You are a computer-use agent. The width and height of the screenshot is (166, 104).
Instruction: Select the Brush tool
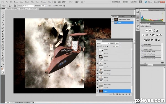point(3,31)
